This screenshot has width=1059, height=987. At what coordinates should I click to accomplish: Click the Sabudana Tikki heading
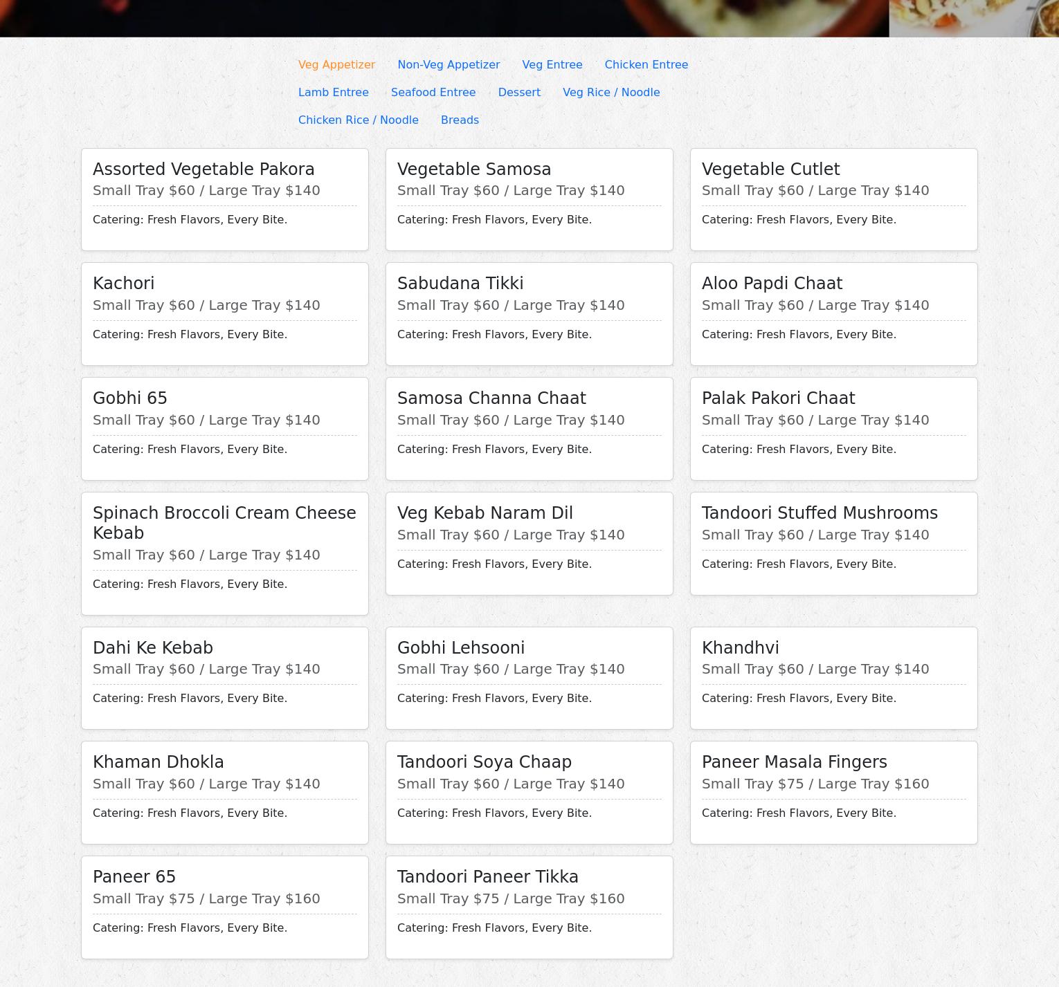(x=460, y=284)
